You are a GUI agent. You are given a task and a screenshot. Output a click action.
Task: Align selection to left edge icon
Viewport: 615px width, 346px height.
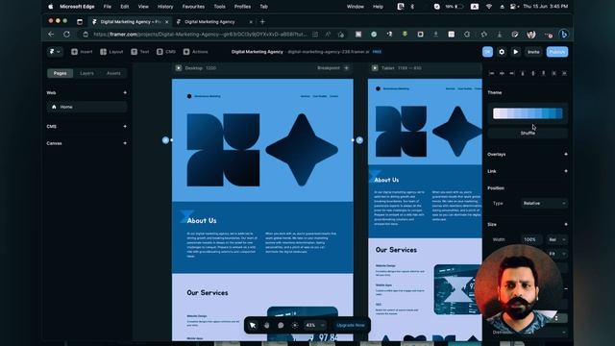pyautogui.click(x=491, y=73)
